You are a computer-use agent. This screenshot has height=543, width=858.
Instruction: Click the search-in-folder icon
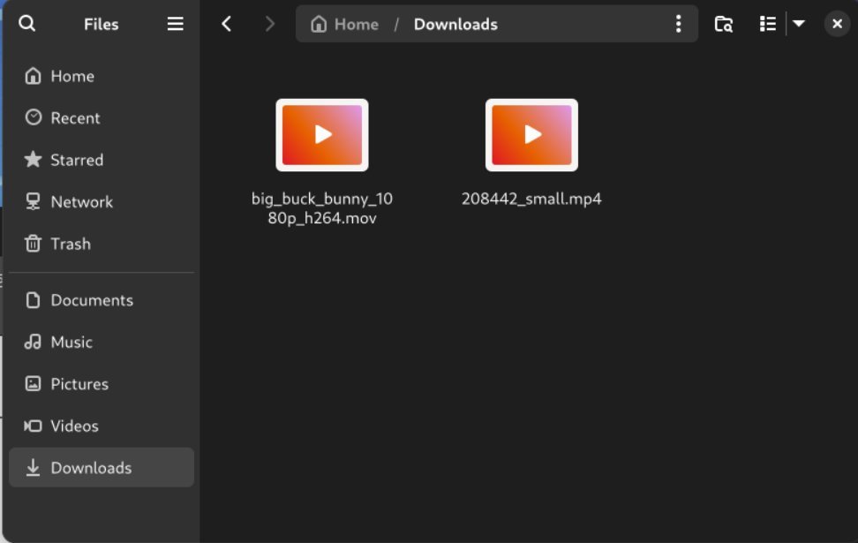[724, 24]
